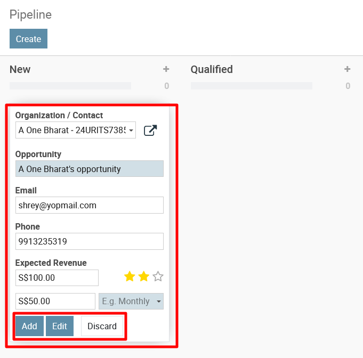Set priority to third empty star

tap(158, 276)
